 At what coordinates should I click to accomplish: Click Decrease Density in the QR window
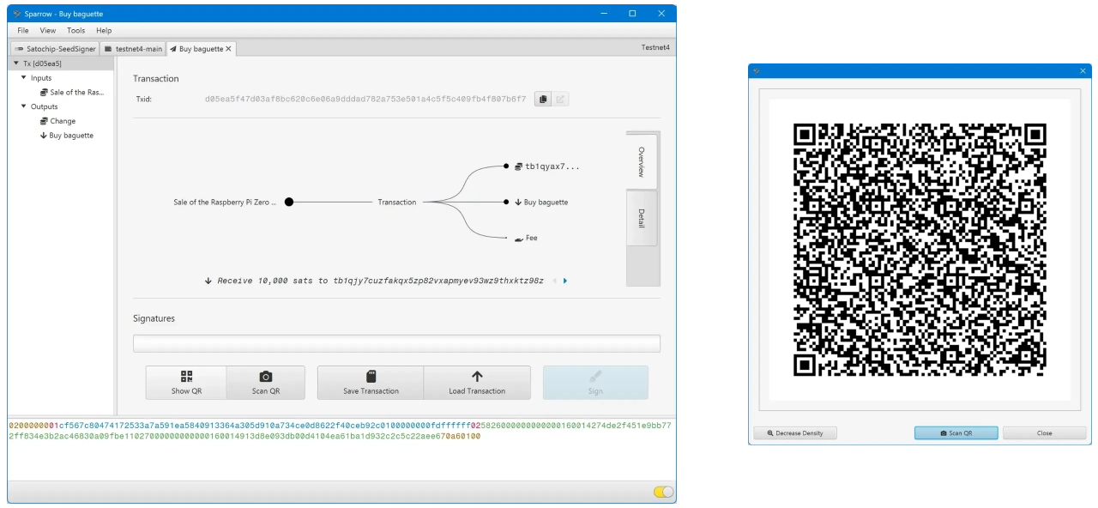[x=795, y=433]
